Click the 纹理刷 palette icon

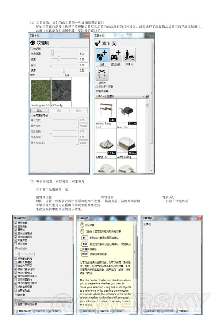point(32,42)
